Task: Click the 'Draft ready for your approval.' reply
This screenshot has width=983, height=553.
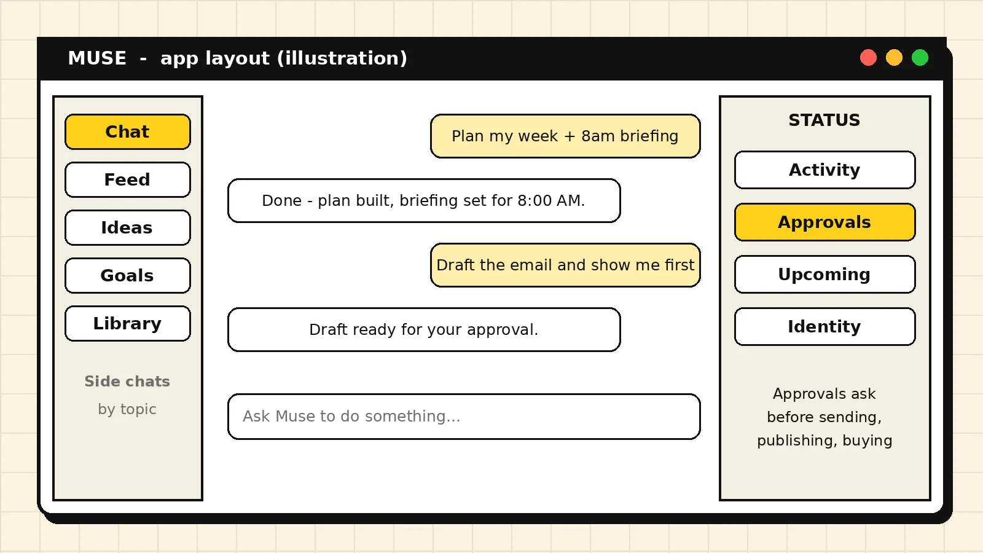Action: [424, 329]
